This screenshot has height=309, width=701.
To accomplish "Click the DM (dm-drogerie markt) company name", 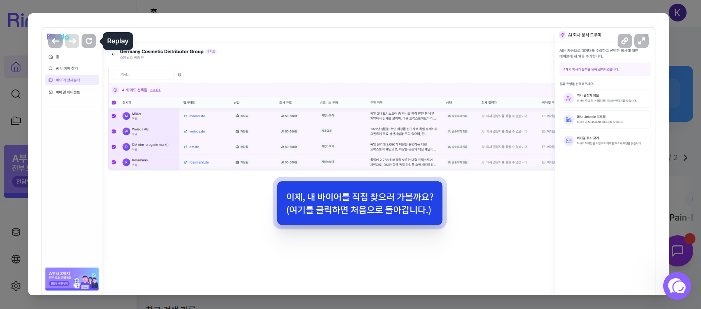I will tap(150, 145).
